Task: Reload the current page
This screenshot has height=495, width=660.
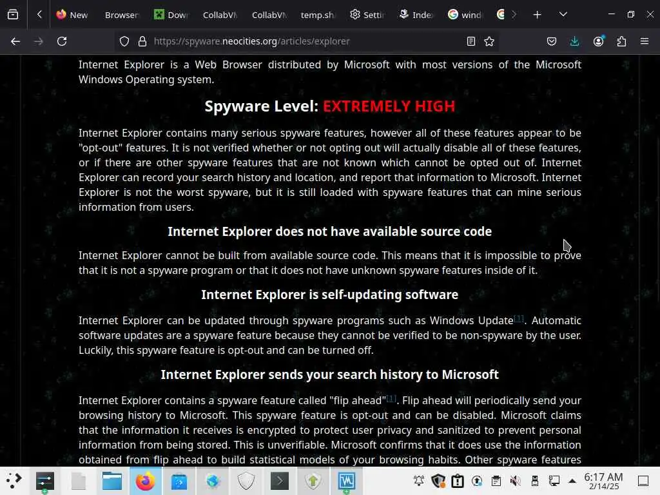Action: 62,41
